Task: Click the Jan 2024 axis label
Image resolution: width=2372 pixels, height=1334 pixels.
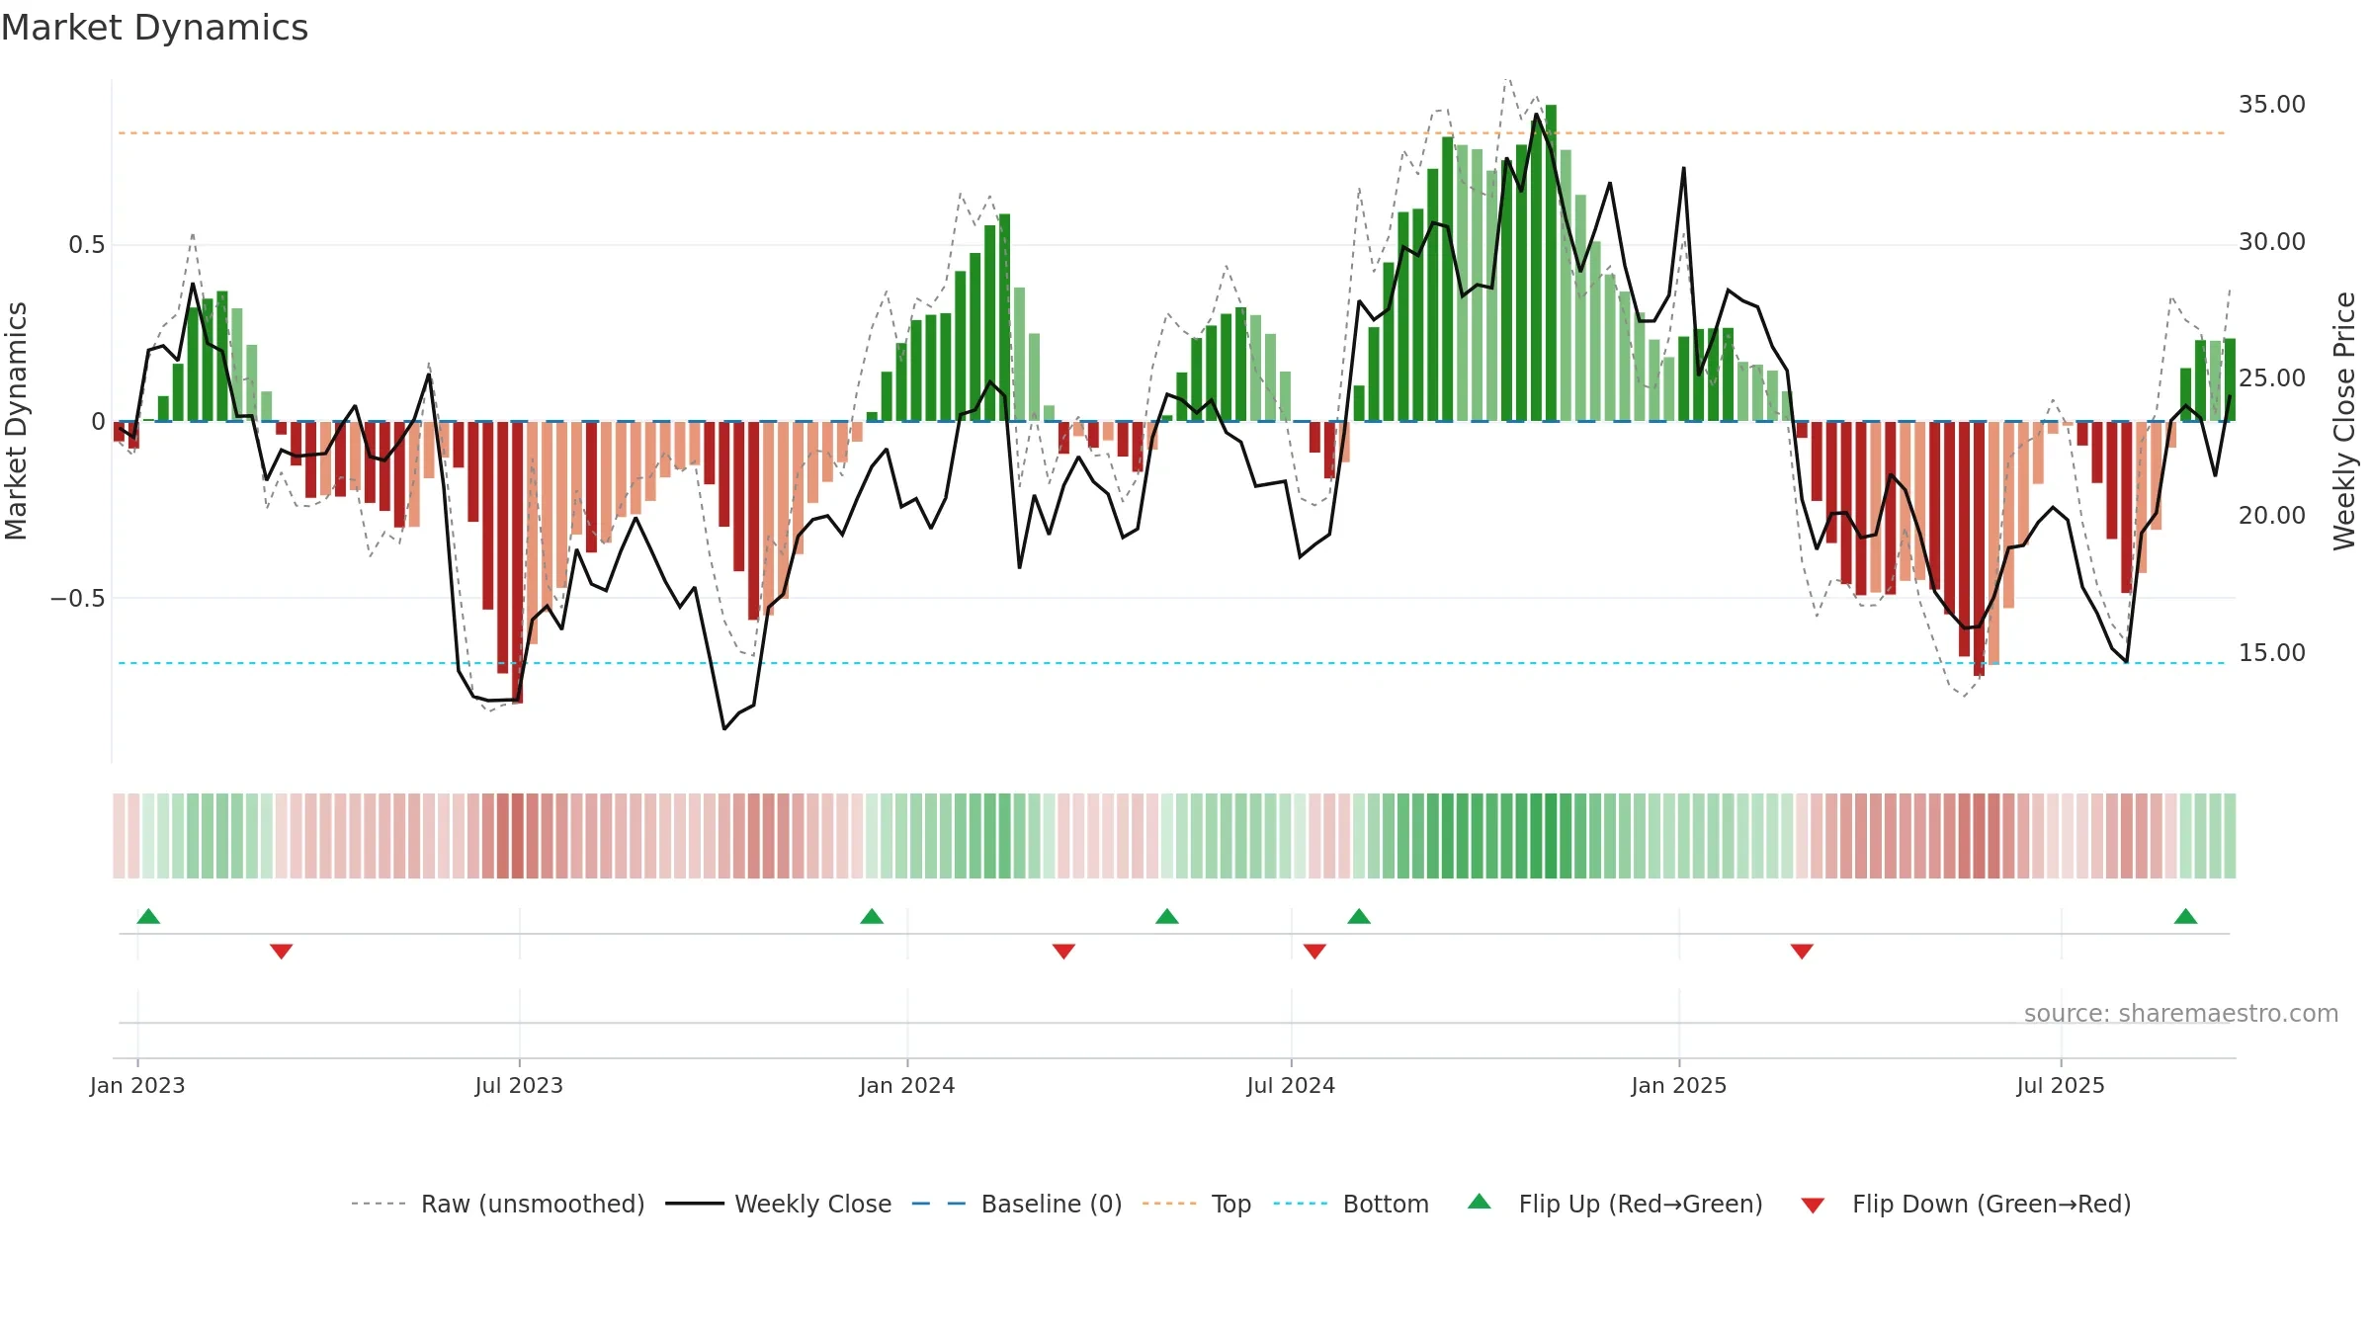Action: click(x=907, y=1085)
